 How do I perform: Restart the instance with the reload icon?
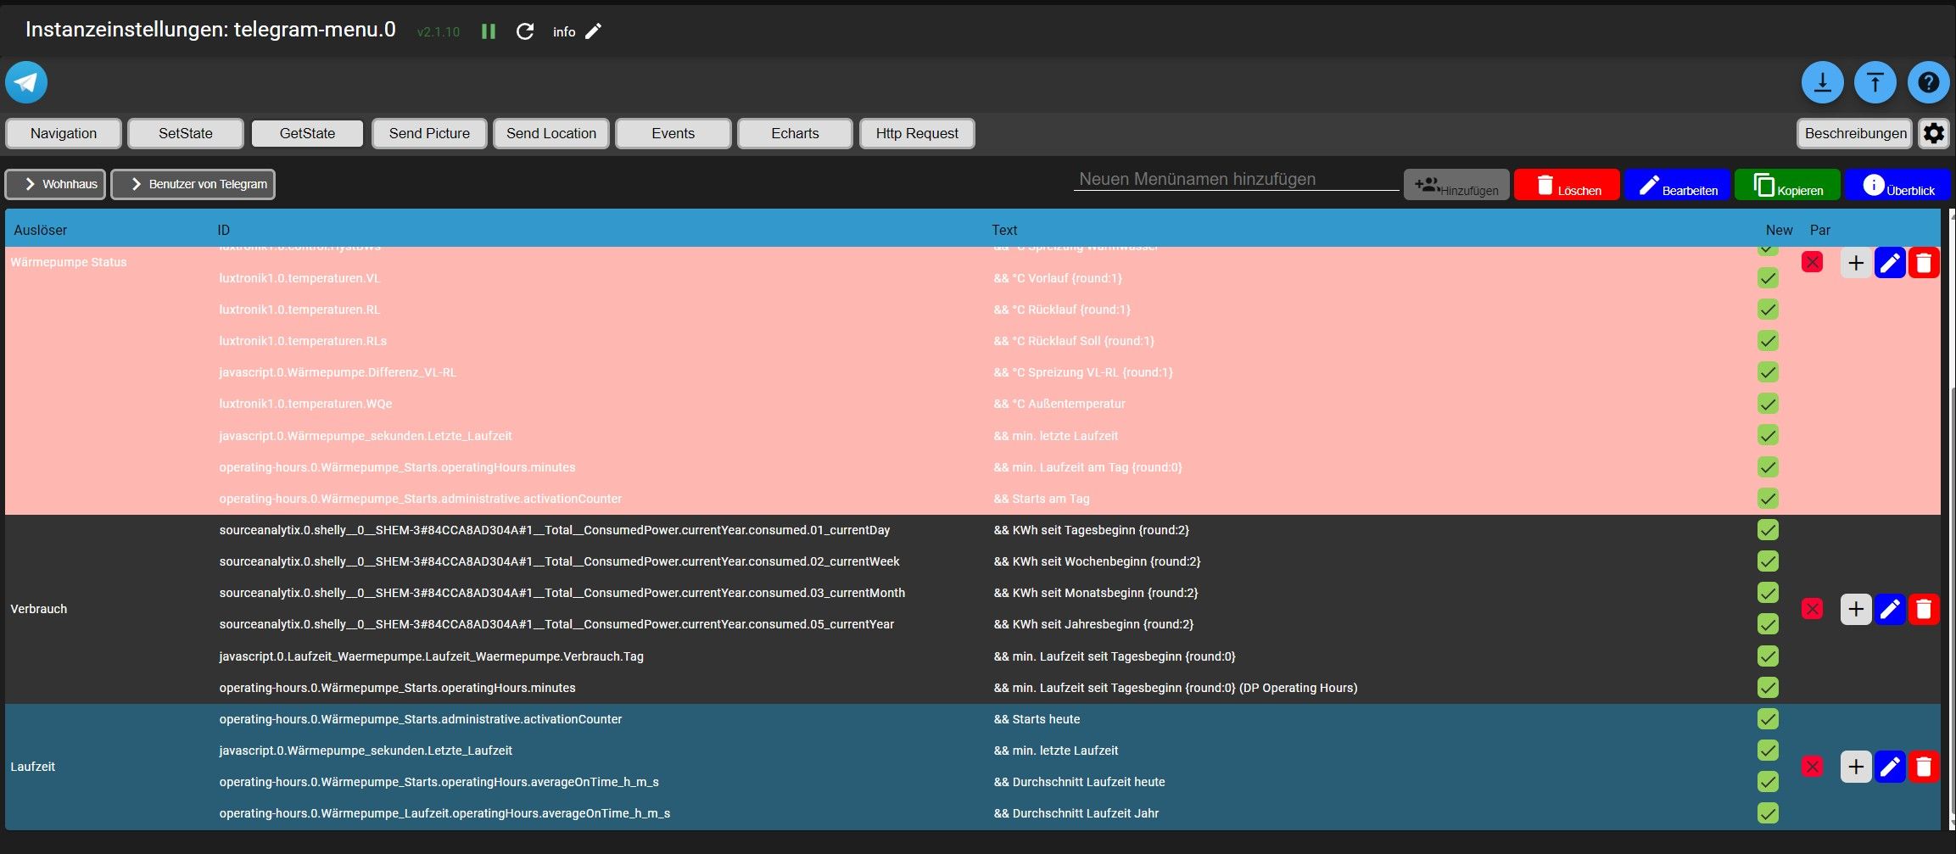tap(525, 31)
